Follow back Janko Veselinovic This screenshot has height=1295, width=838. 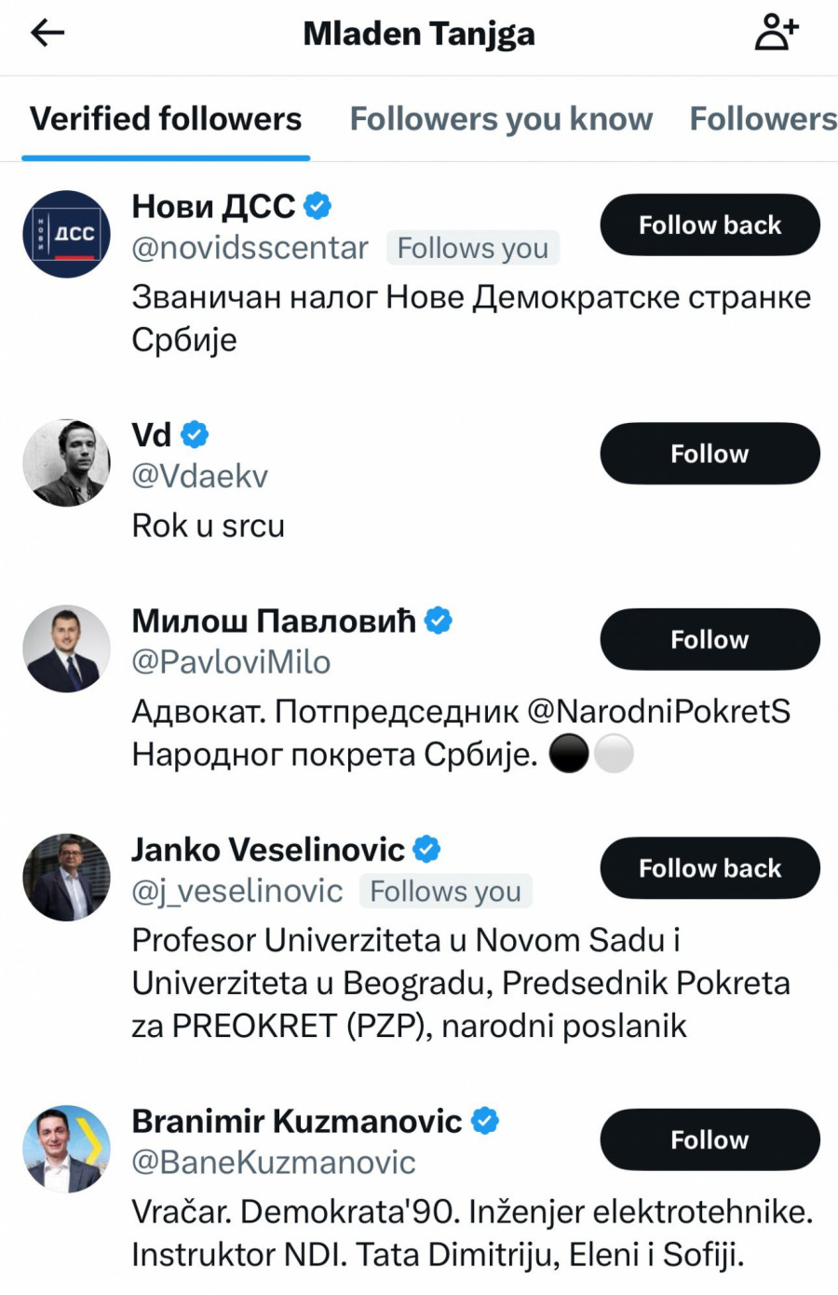point(710,868)
